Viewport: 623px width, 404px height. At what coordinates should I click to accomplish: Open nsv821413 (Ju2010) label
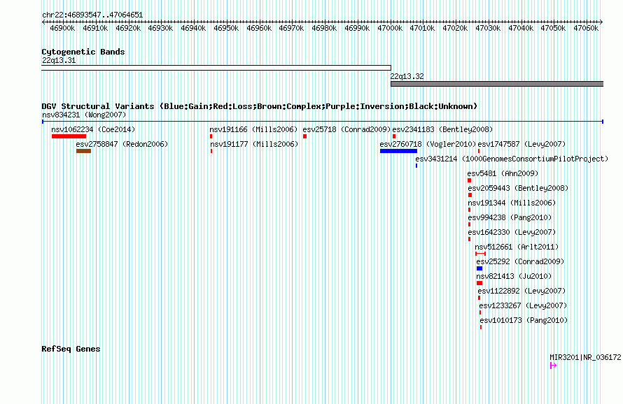tap(514, 277)
